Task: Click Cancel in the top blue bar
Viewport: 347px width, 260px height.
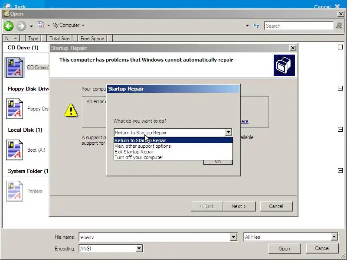Action: point(327,6)
